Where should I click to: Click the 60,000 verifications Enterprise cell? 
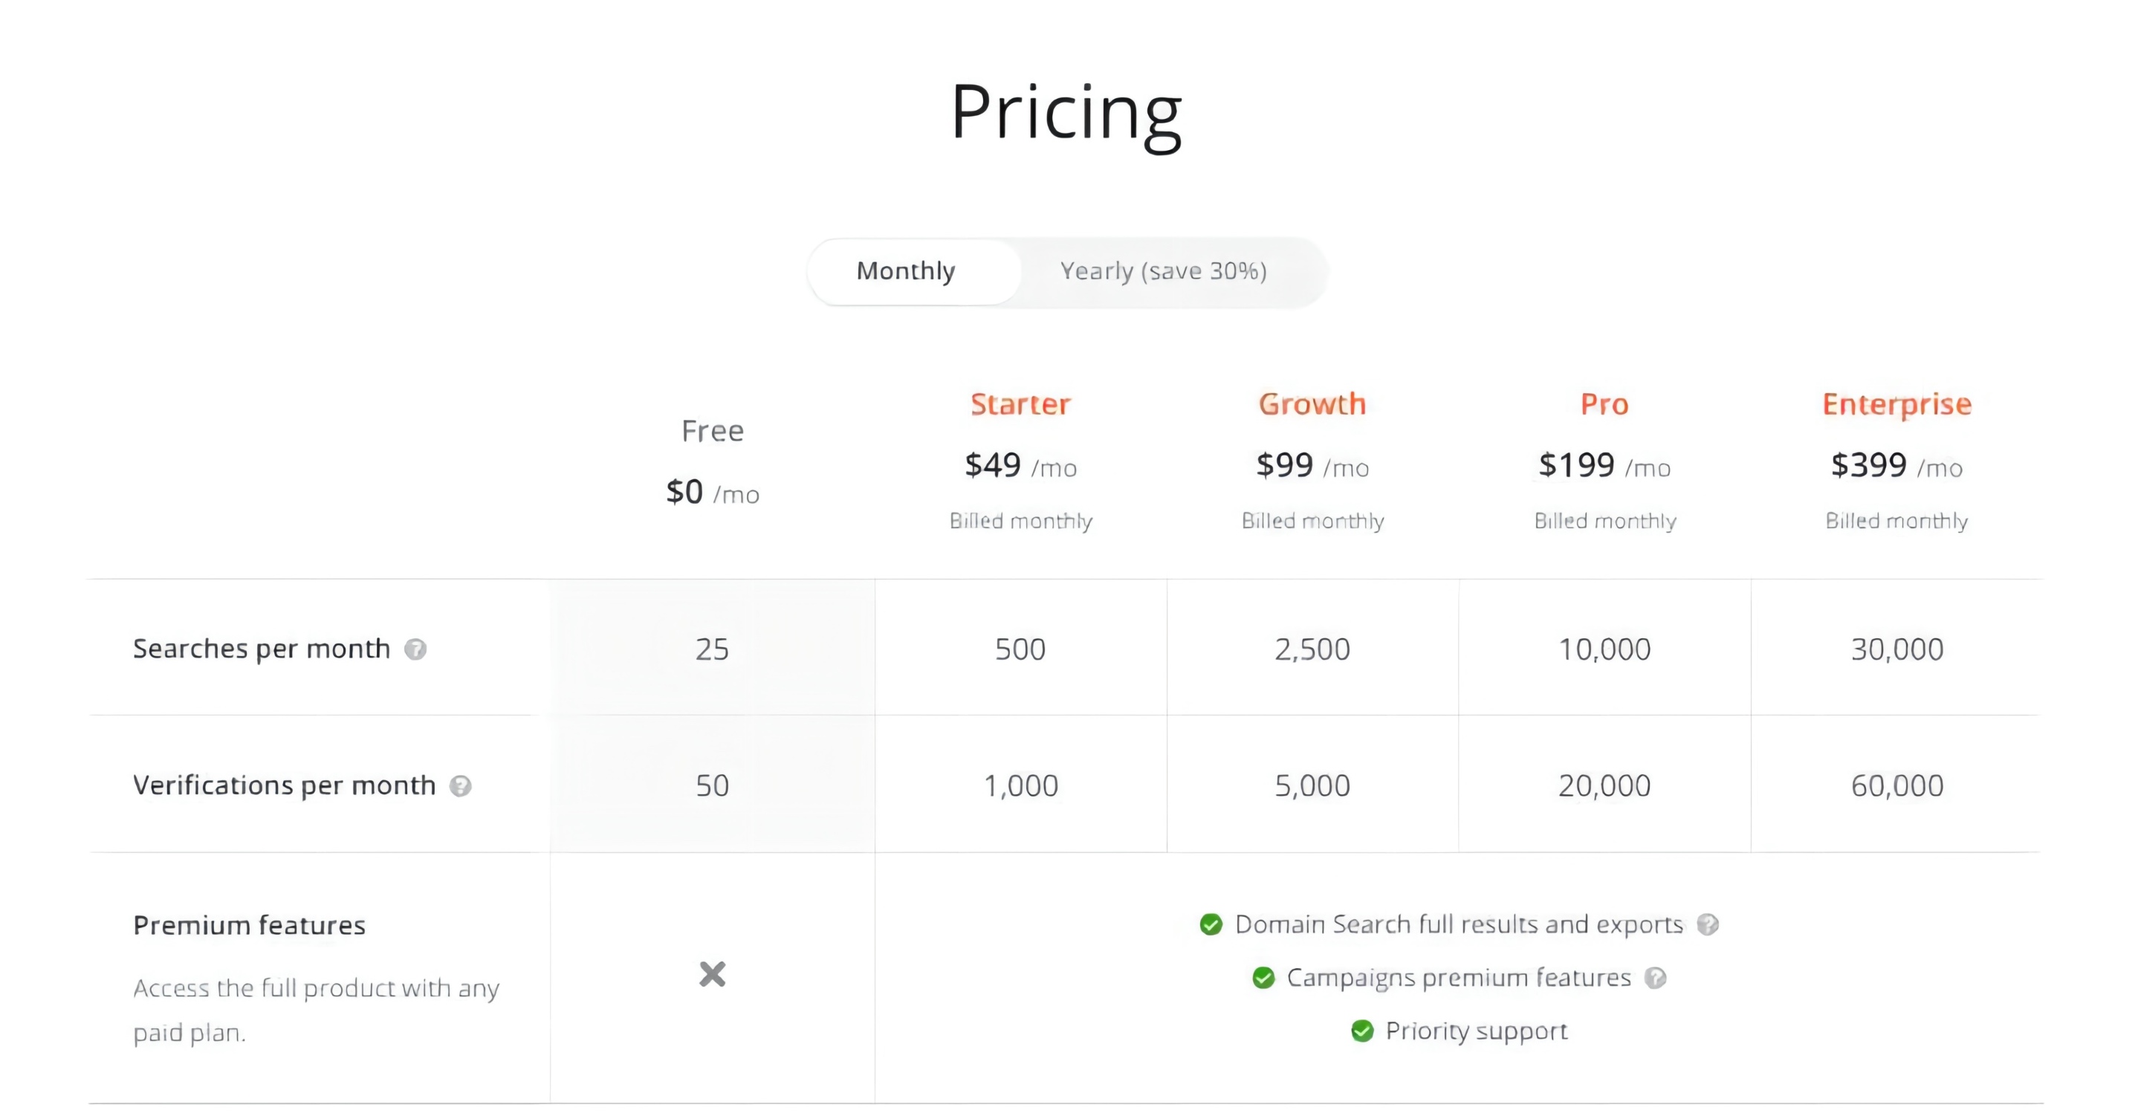(x=1896, y=786)
